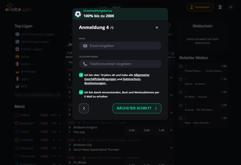Close the Anmeldung dialog

157,27
